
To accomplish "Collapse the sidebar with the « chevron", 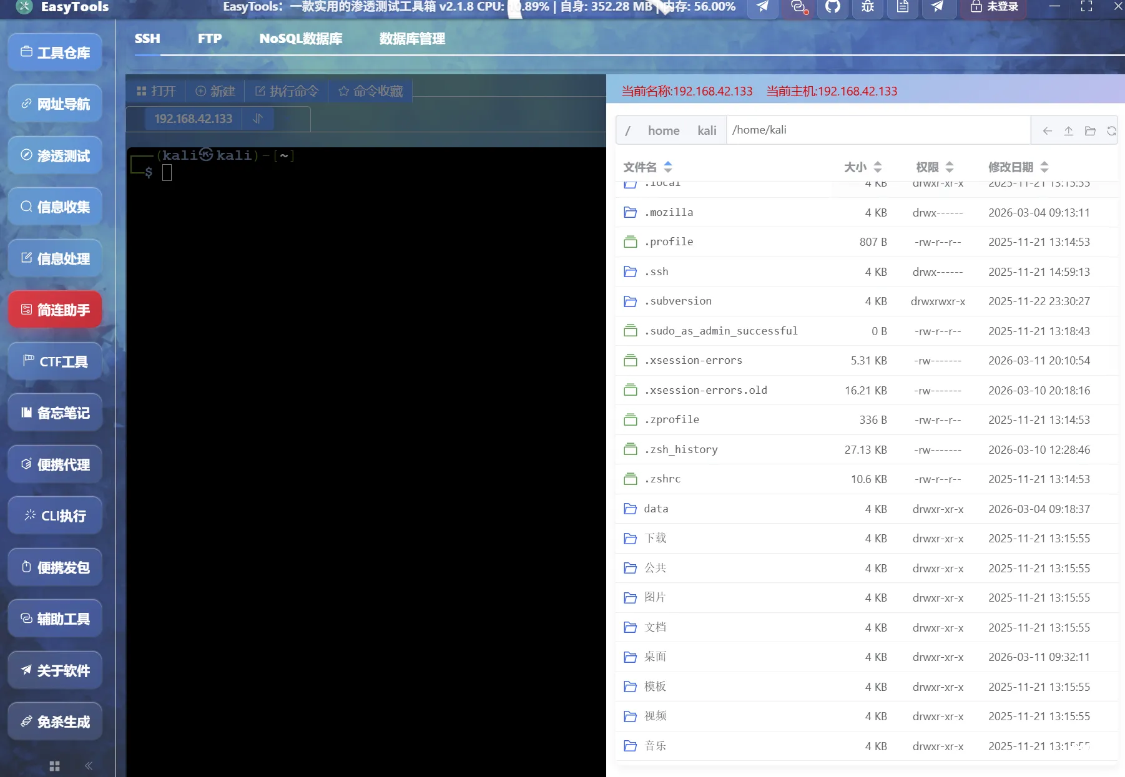I will (88, 766).
